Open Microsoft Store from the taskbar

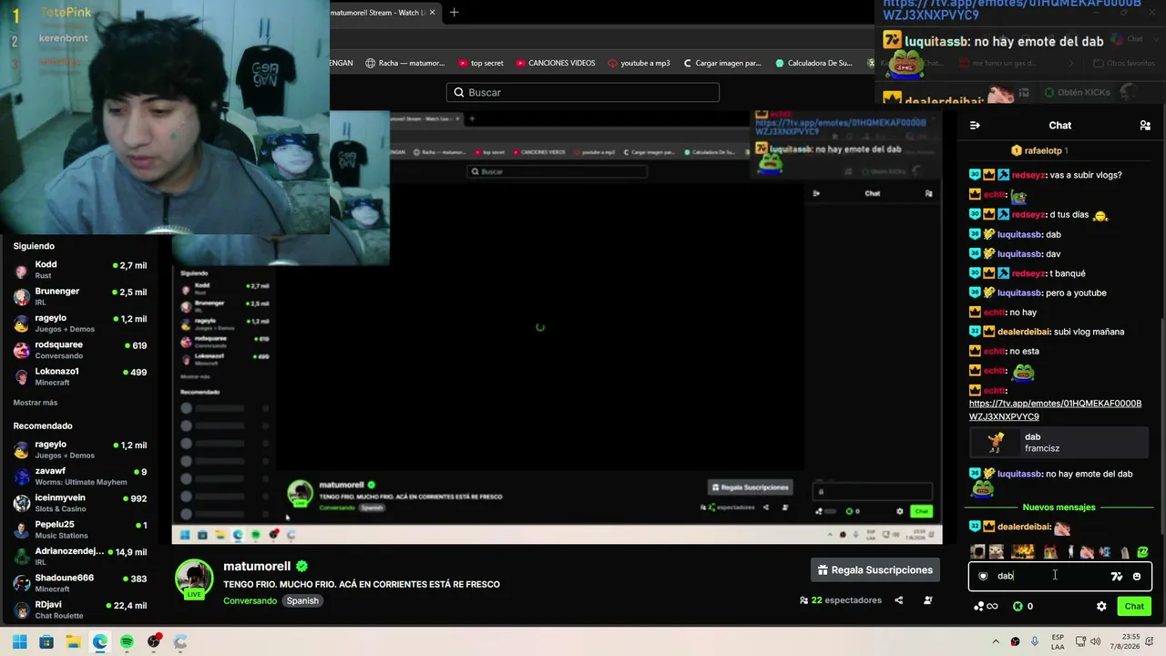point(46,641)
